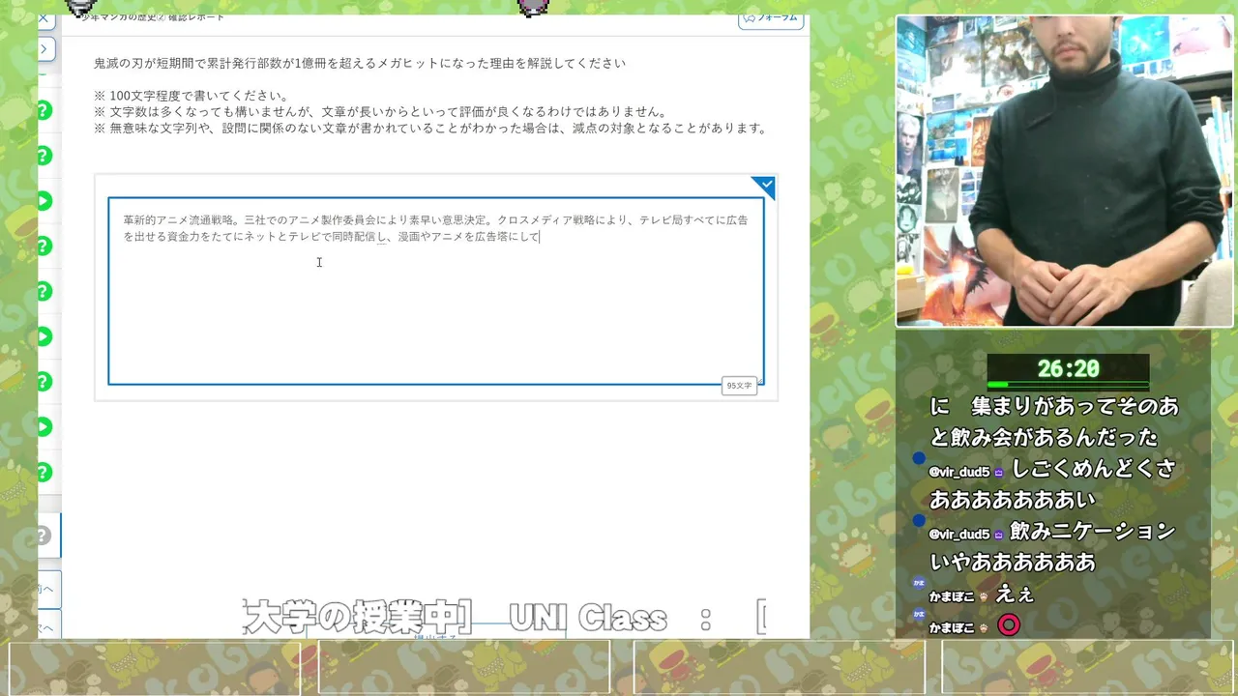Open the topmost green play video item

click(x=44, y=200)
